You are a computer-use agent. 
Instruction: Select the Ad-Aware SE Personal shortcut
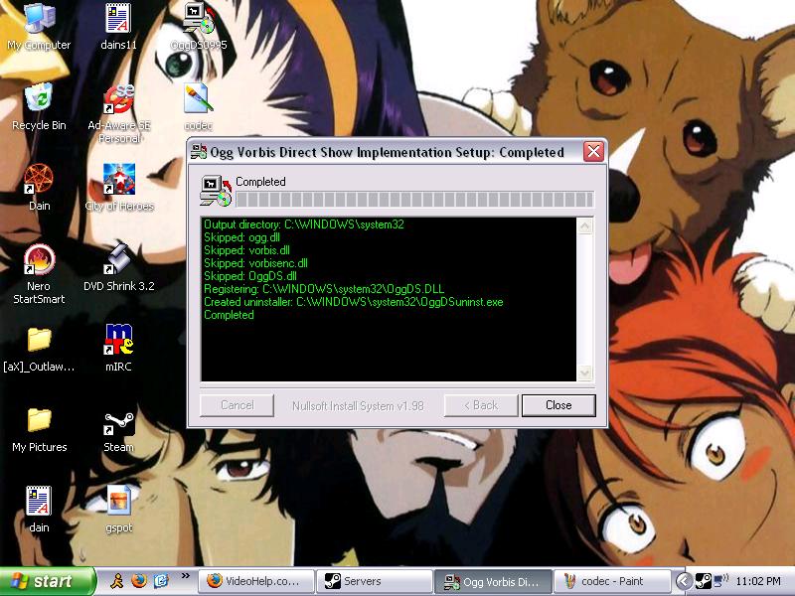point(118,112)
